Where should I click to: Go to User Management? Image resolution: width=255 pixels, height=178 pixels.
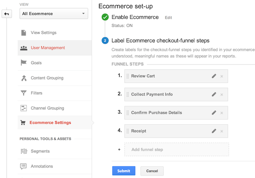click(x=48, y=48)
